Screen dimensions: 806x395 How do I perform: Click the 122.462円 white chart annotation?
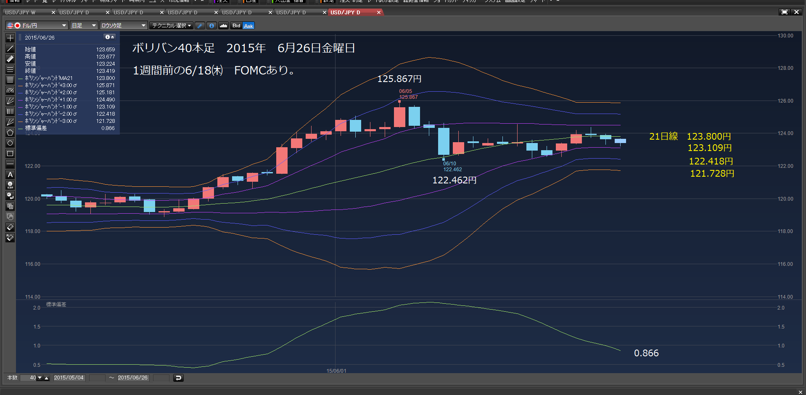[455, 180]
